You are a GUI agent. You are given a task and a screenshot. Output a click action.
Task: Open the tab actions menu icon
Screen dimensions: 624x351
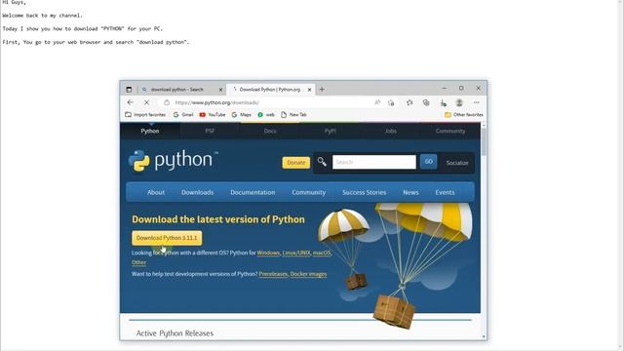click(x=129, y=90)
